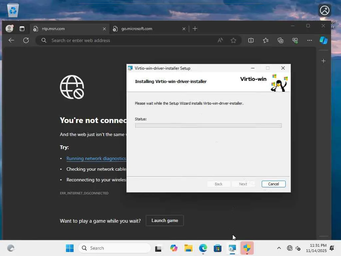Screen dimensions: 341x256
Task: Open Edge Collections icon
Action: pyautogui.click(x=280, y=40)
